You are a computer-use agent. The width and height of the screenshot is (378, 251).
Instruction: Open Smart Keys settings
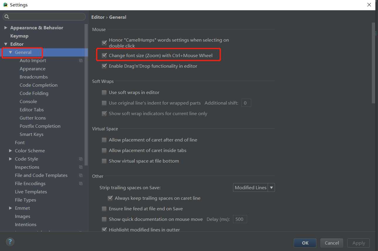point(31,134)
